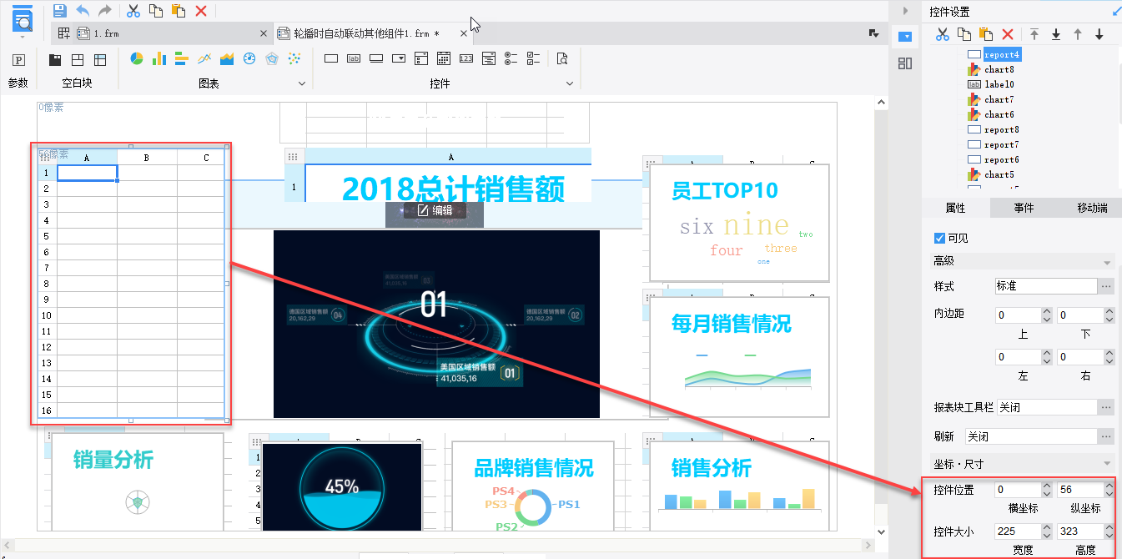Close the 1.frm tab

pos(264,33)
